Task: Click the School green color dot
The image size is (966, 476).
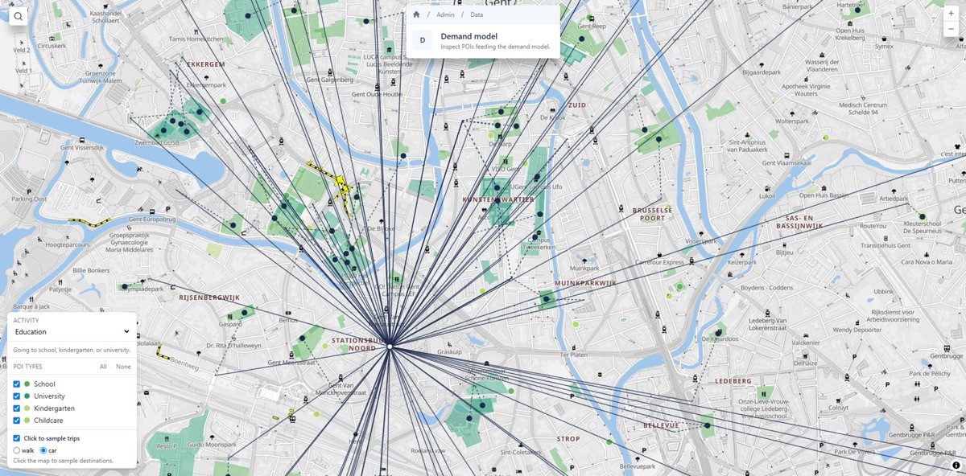Action: 27,384
